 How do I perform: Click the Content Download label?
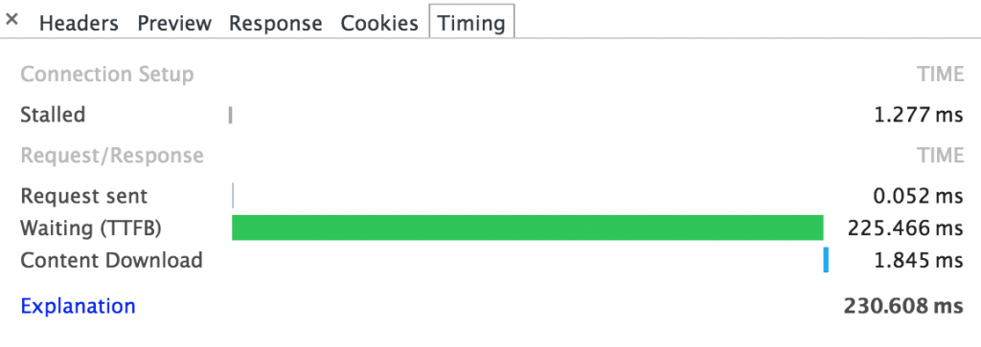tap(112, 260)
